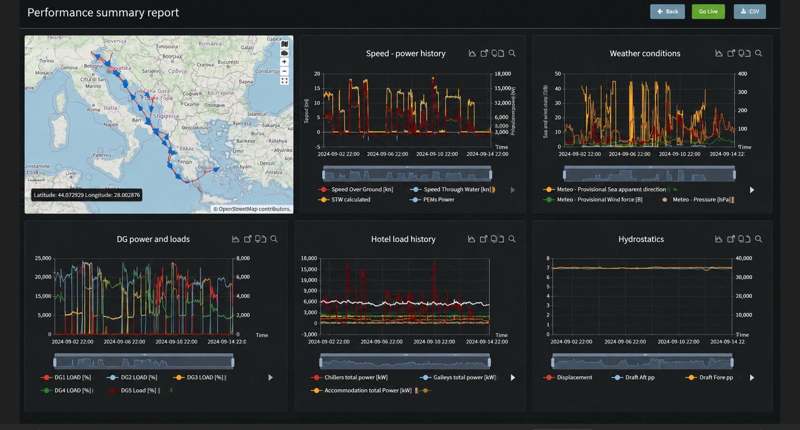This screenshot has height=430, width=800.
Task: Toggle Chillers total power [kW] legend entry
Action: 350,378
